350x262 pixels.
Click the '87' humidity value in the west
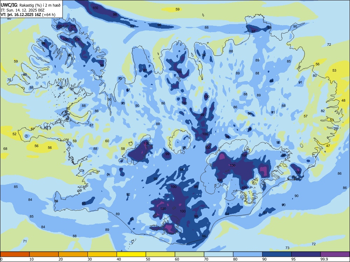click(x=91, y=125)
